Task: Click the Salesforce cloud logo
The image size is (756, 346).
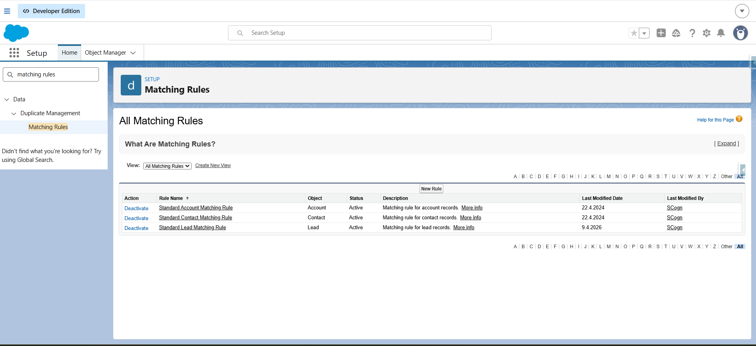Action: pyautogui.click(x=16, y=33)
